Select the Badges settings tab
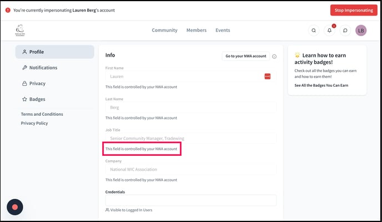Image resolution: width=382 pixels, height=222 pixels. 55,99
